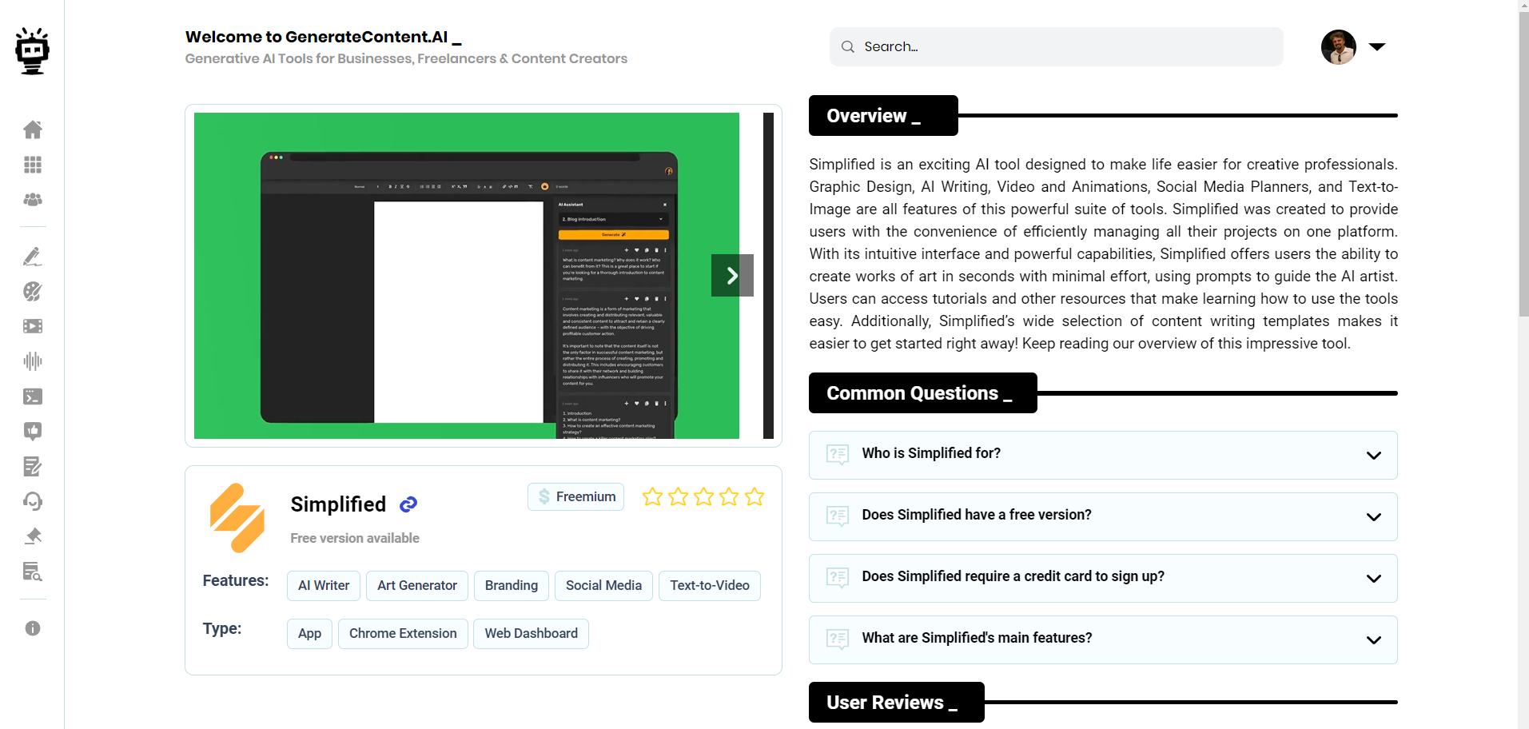Click the Common Questions section heading
1529x729 pixels.
923,393
